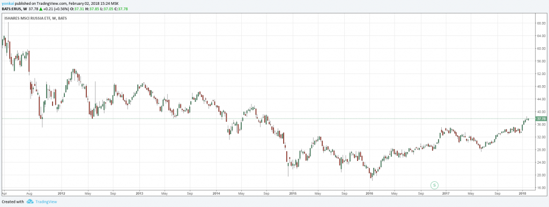Viewport: 549px width, 207px height.
Task: Click the Apr label at time axis start
Action: pyautogui.click(x=4, y=193)
